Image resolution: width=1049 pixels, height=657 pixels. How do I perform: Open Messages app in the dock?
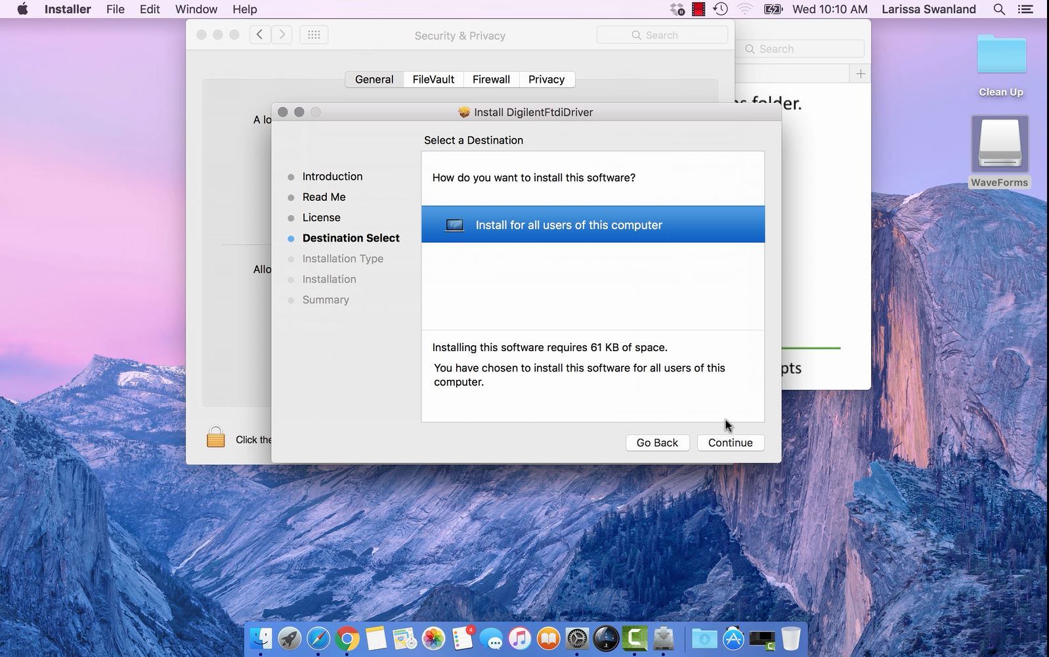[491, 638]
